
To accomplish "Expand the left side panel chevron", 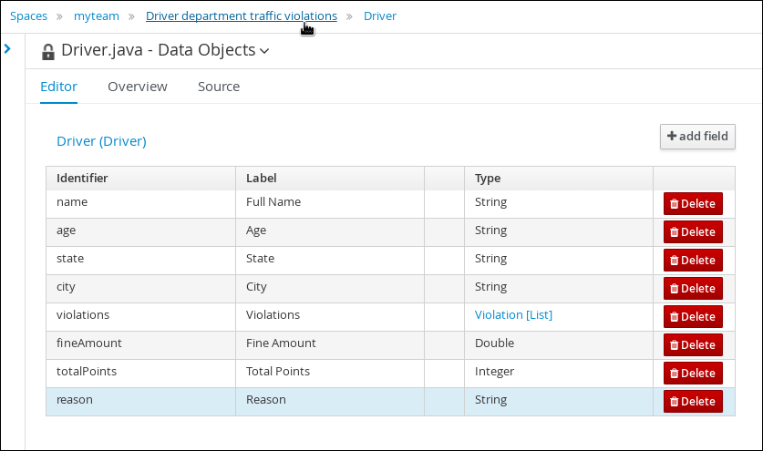I will pyautogui.click(x=7, y=48).
